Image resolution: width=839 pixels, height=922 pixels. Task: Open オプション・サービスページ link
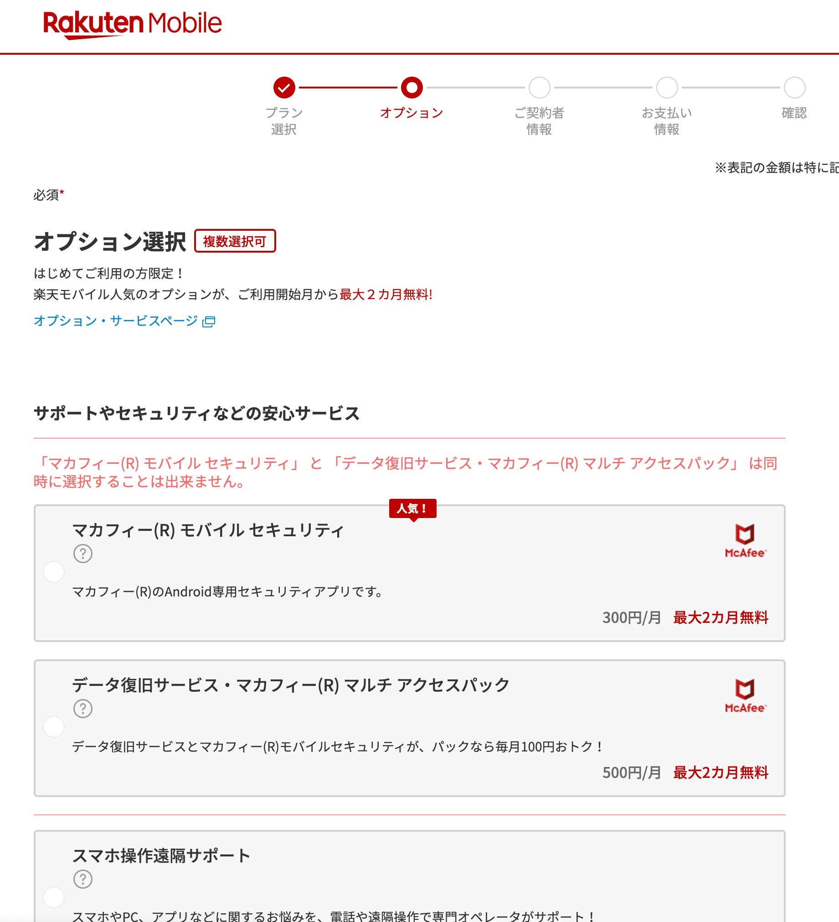tap(116, 321)
